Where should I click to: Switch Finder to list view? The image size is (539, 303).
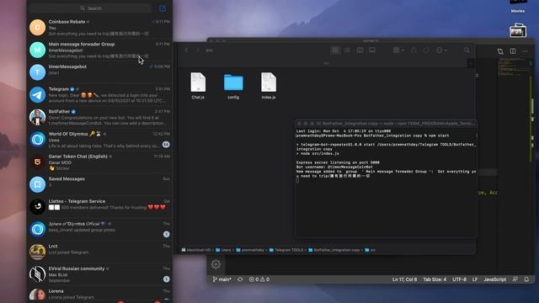tap(347, 50)
